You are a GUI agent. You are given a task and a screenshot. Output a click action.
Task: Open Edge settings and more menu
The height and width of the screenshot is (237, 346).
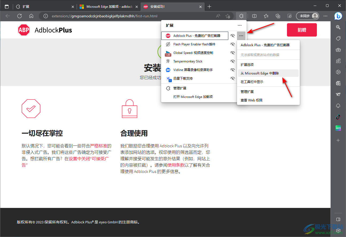(x=325, y=16)
